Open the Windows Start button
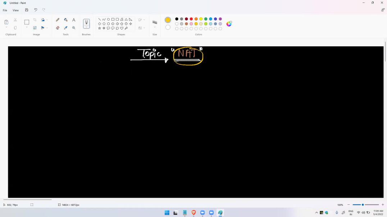387x217 pixels. tap(167, 213)
